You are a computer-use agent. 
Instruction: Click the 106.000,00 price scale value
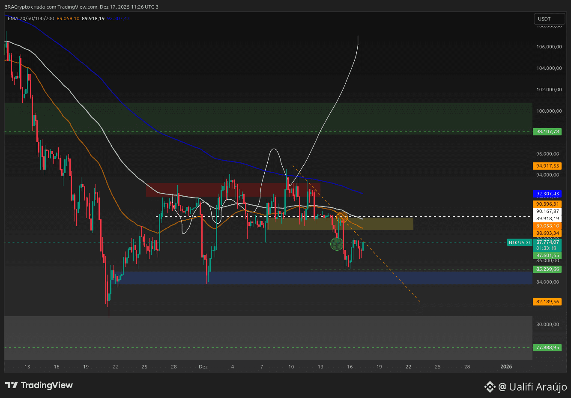[549, 47]
